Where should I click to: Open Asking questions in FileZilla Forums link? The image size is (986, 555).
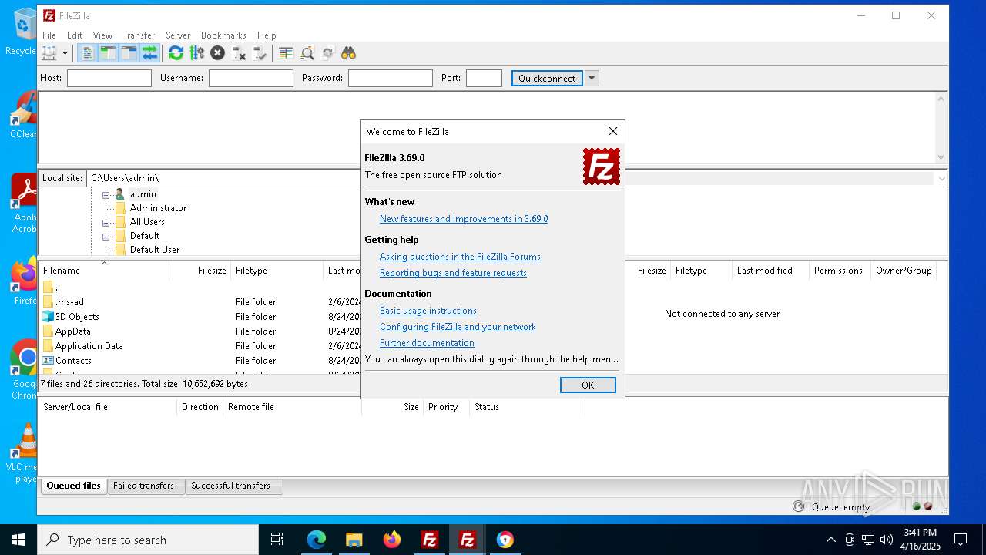[460, 257]
